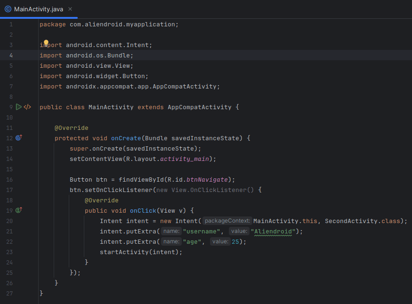Click the @Override annotation on line 18
The width and height of the screenshot is (412, 304).
tap(101, 200)
